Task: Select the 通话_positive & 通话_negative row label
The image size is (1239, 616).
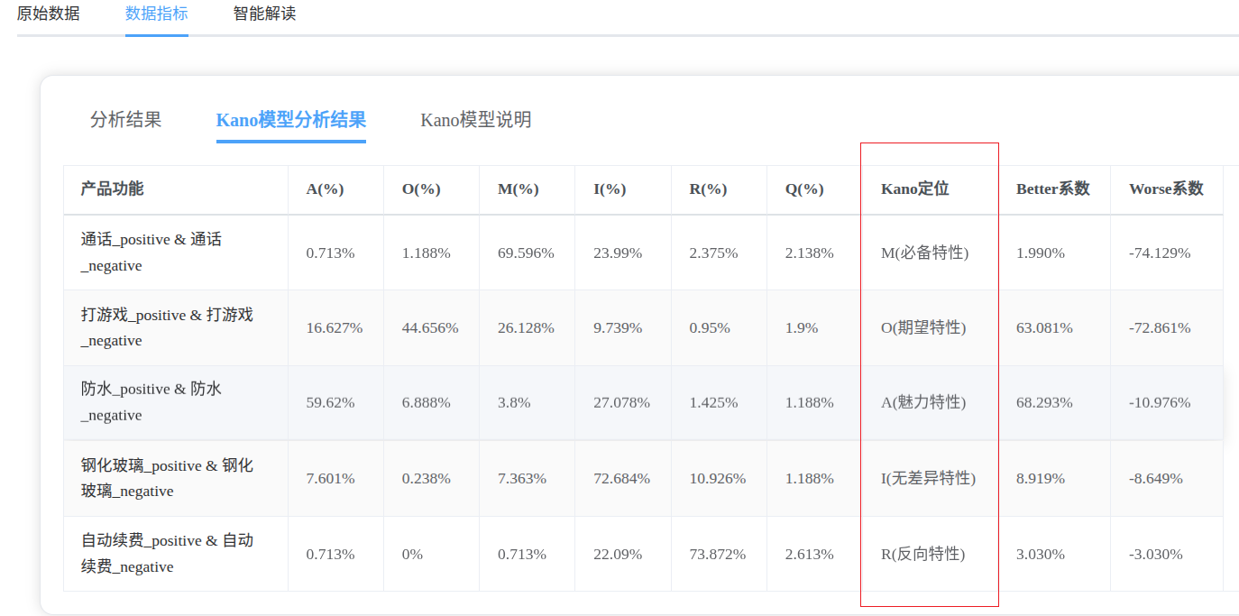Action: click(151, 253)
